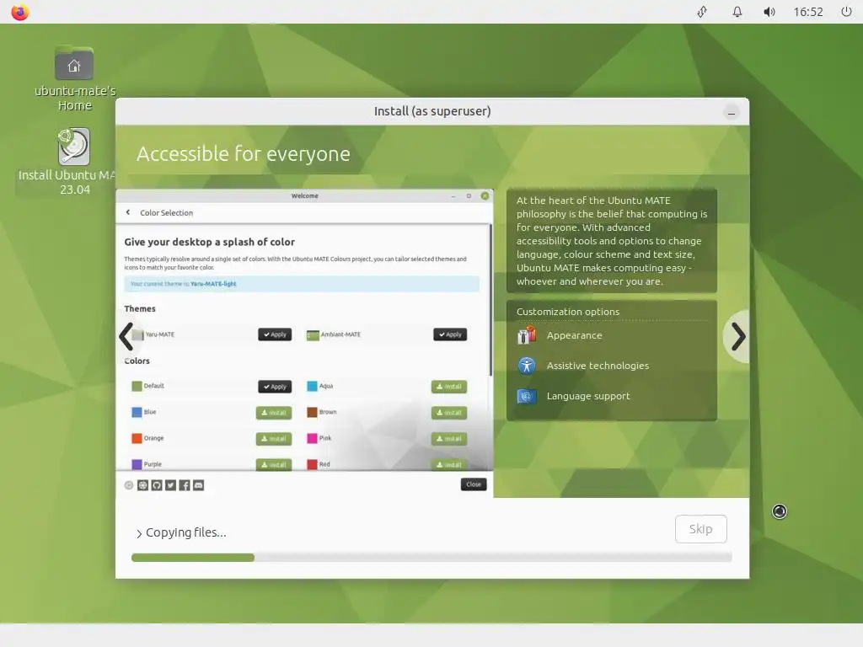The height and width of the screenshot is (647, 863).
Task: Click the Aqua color swatch
Action: [312, 386]
